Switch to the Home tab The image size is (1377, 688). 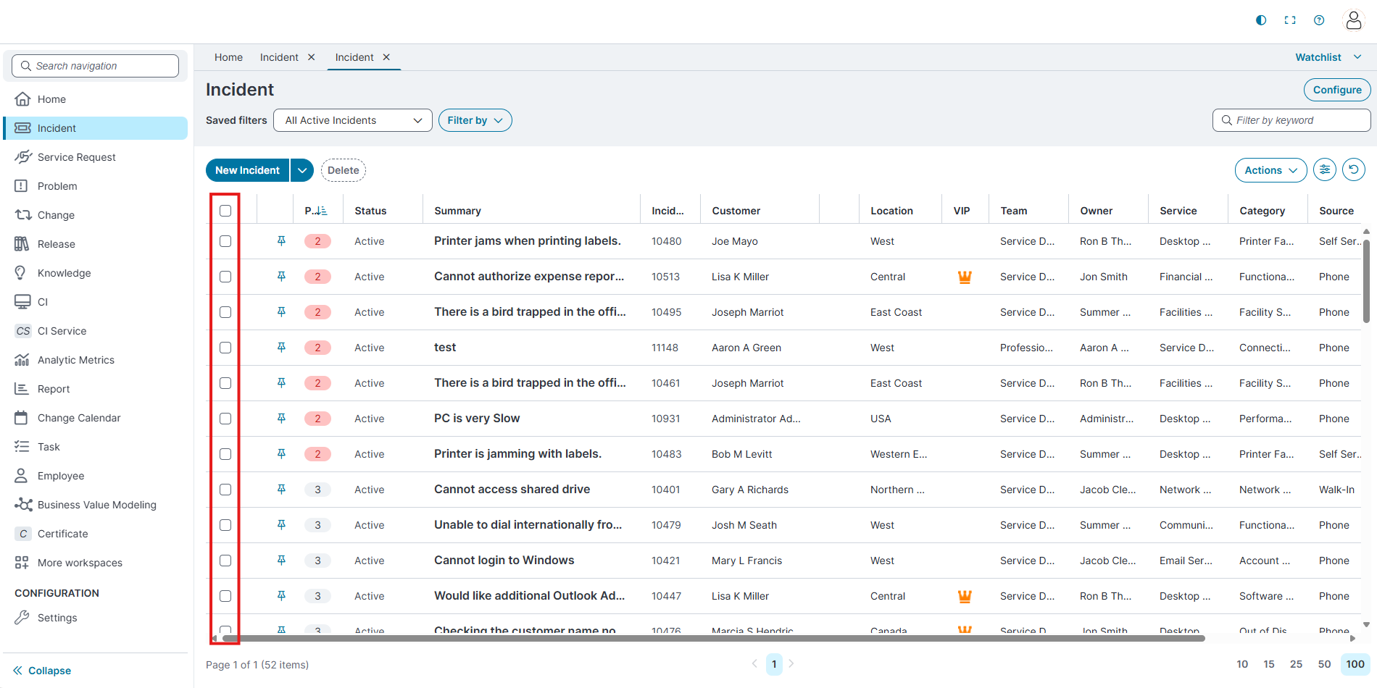pos(228,57)
